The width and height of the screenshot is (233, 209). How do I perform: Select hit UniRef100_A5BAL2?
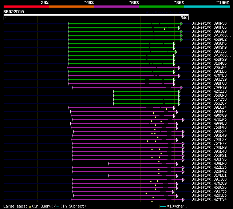coord(209,40)
